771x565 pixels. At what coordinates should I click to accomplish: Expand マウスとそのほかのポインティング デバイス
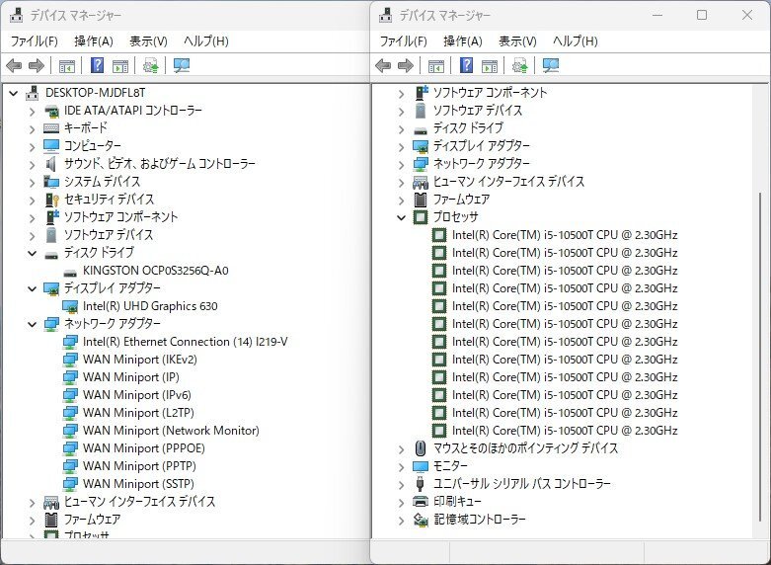coord(401,448)
